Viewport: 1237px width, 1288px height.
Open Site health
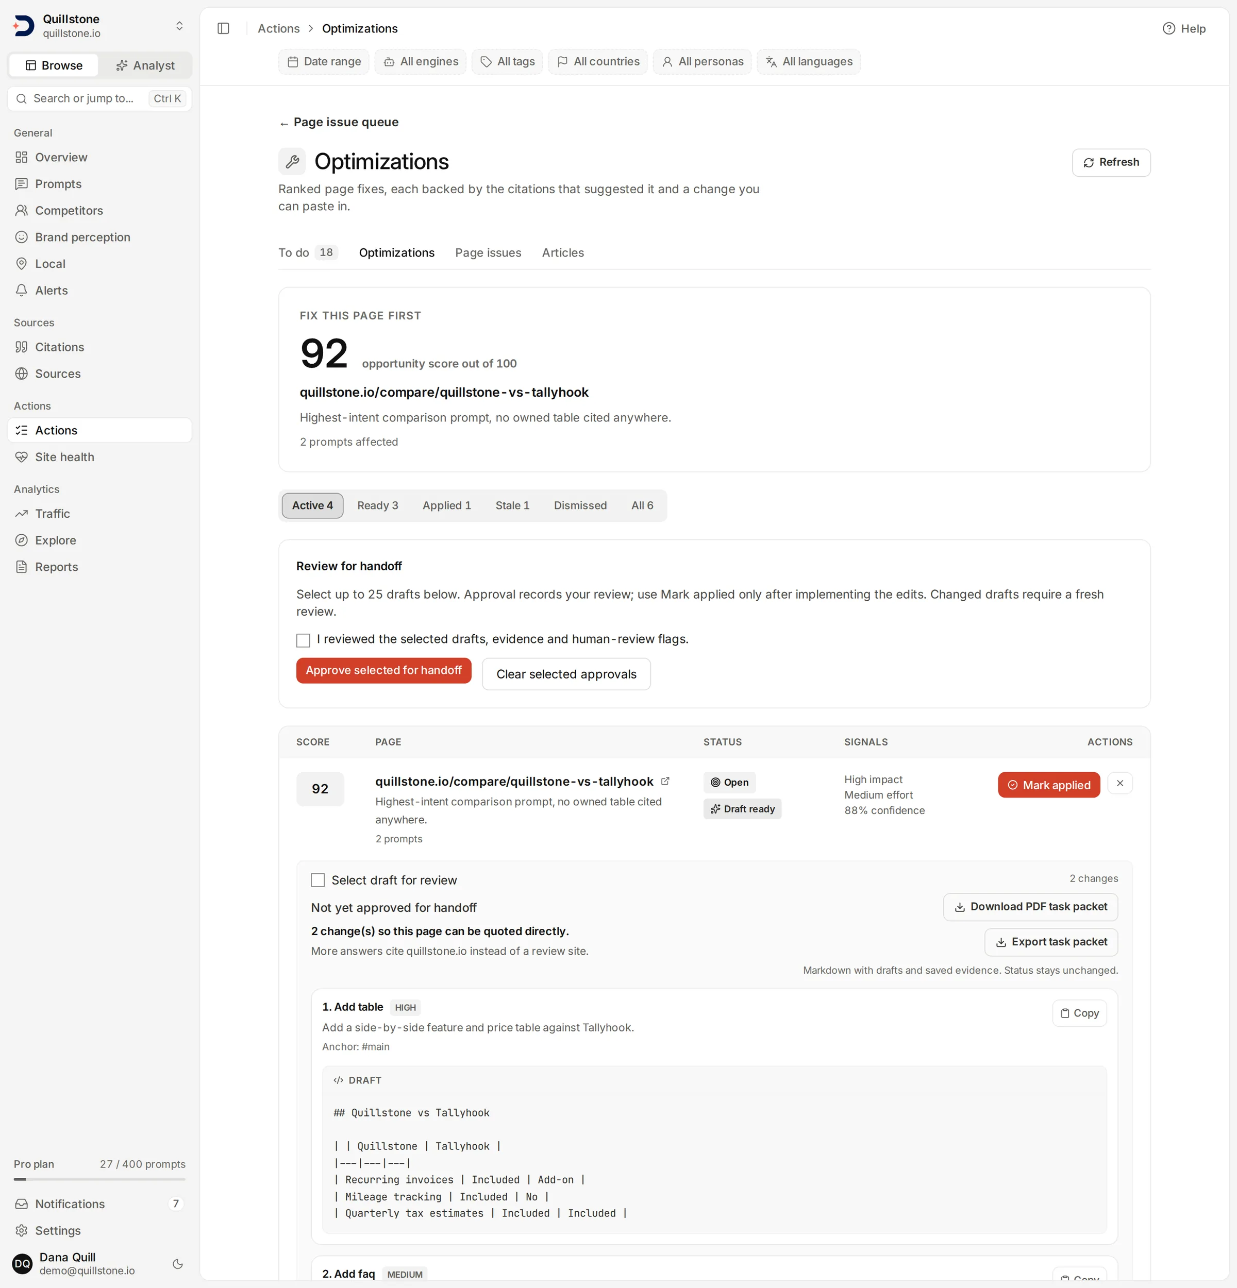[x=99, y=456]
